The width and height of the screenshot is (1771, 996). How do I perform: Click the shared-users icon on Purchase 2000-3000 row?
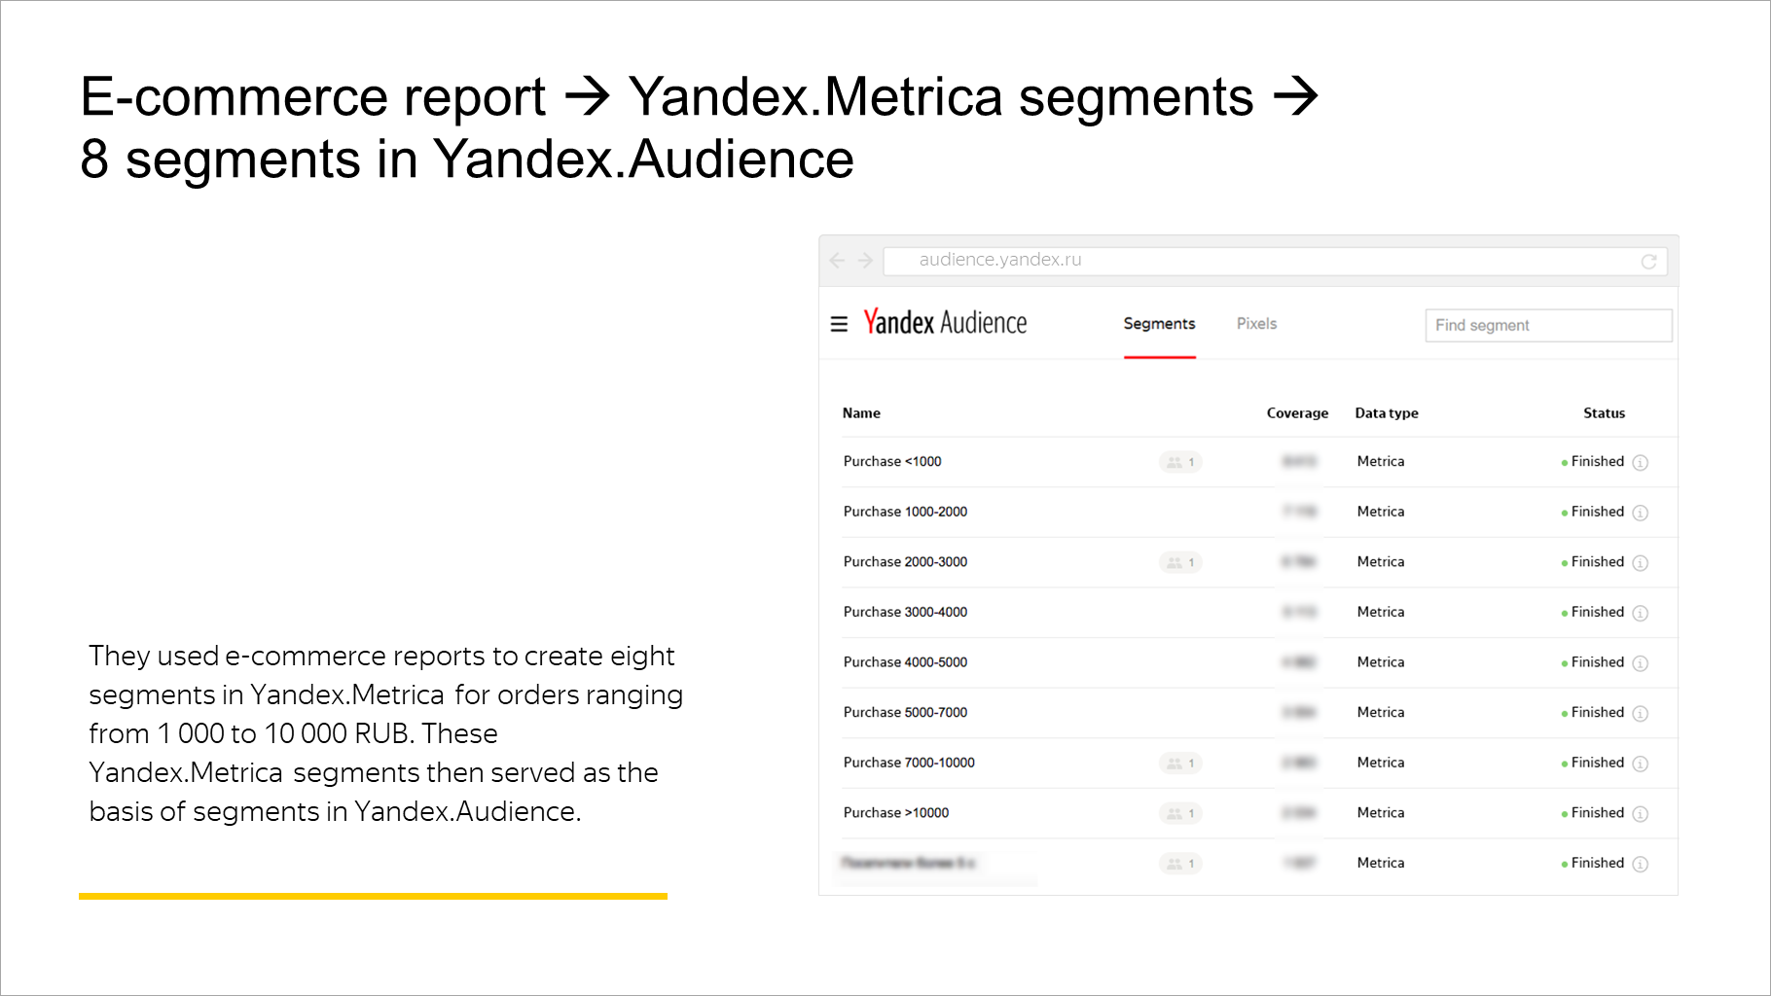click(1179, 562)
